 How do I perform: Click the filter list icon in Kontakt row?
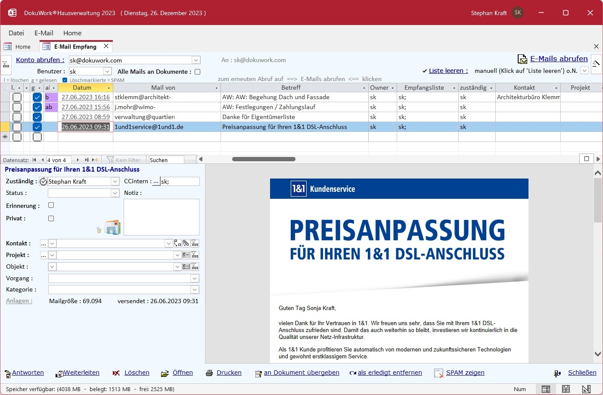coord(195,243)
